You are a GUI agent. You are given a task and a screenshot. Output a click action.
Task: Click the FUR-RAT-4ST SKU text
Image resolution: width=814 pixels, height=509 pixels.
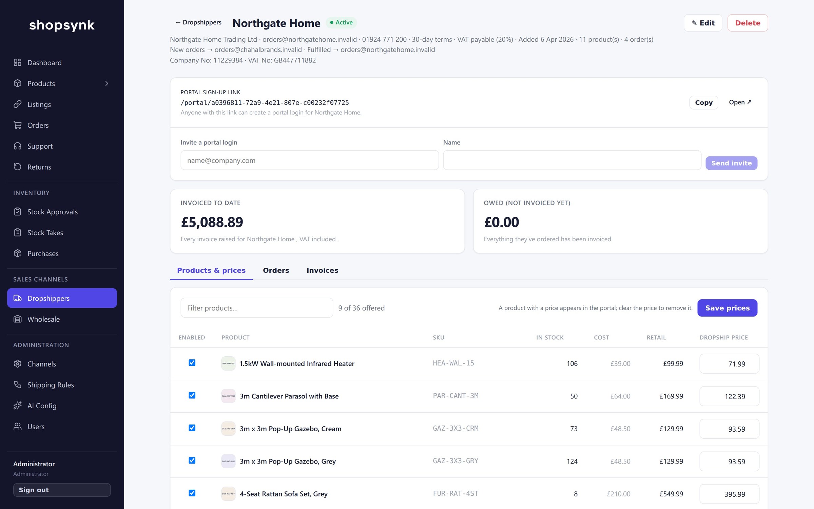pos(456,493)
